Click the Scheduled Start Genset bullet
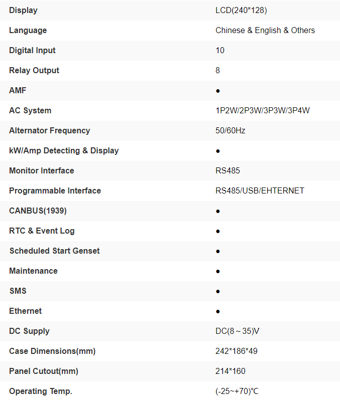Screen dimensions: 340x402 pyautogui.click(x=218, y=251)
